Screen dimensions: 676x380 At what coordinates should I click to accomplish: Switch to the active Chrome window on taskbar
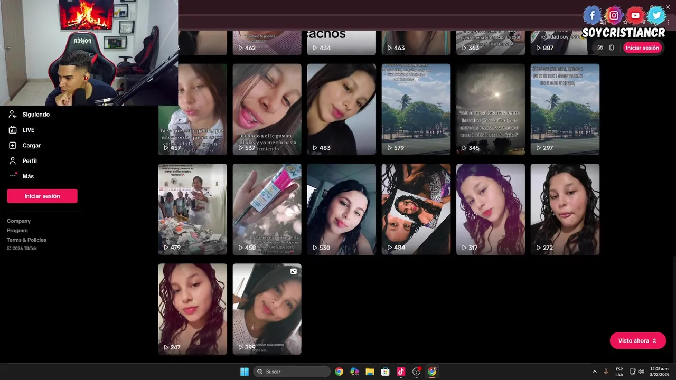click(432, 372)
